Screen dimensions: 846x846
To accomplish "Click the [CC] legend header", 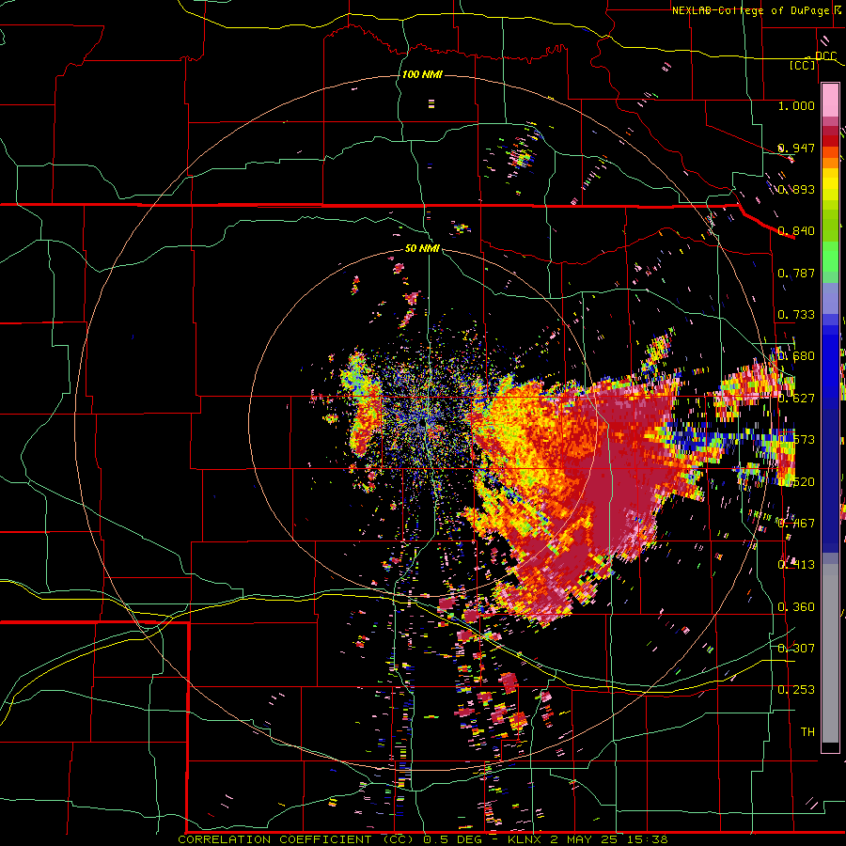I will pos(803,65).
